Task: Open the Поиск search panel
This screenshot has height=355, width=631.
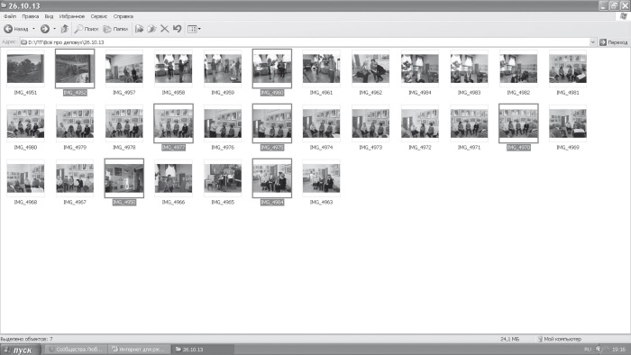Action: click(87, 29)
